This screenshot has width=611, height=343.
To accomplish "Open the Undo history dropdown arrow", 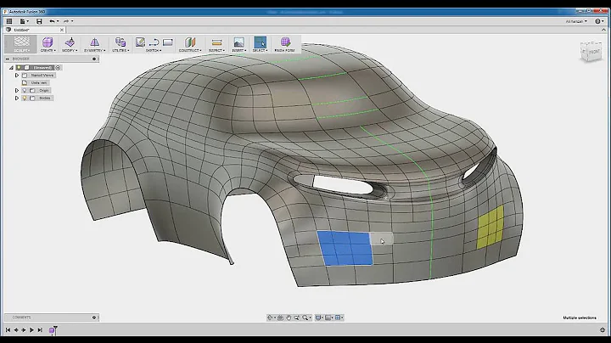I will [x=58, y=21].
